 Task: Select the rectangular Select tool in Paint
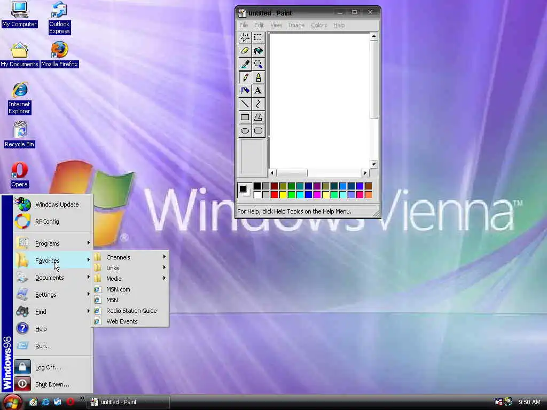(258, 37)
